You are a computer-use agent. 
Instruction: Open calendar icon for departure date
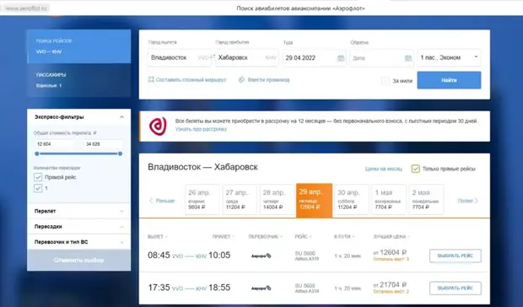pyautogui.click(x=340, y=58)
